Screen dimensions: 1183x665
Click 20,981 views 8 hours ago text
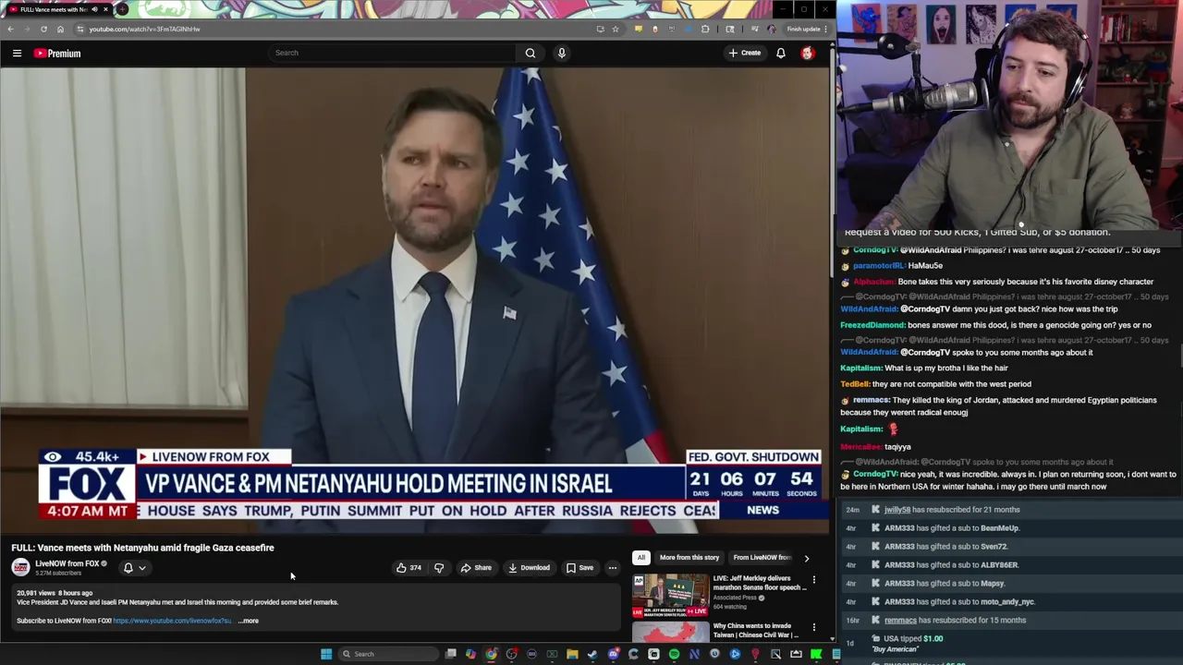55,593
